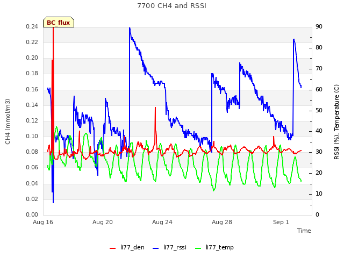344x258 pixels.
Task: Click the 70 right axis tick value
Action: pos(319,68)
